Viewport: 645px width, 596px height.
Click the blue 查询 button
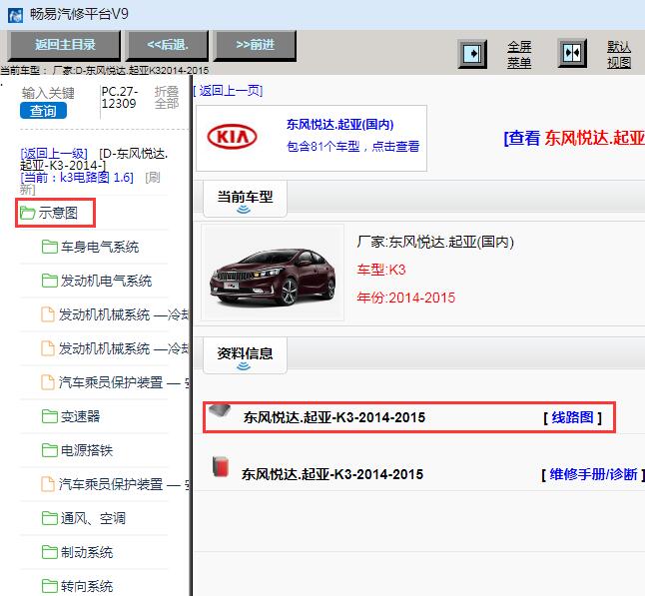[43, 111]
